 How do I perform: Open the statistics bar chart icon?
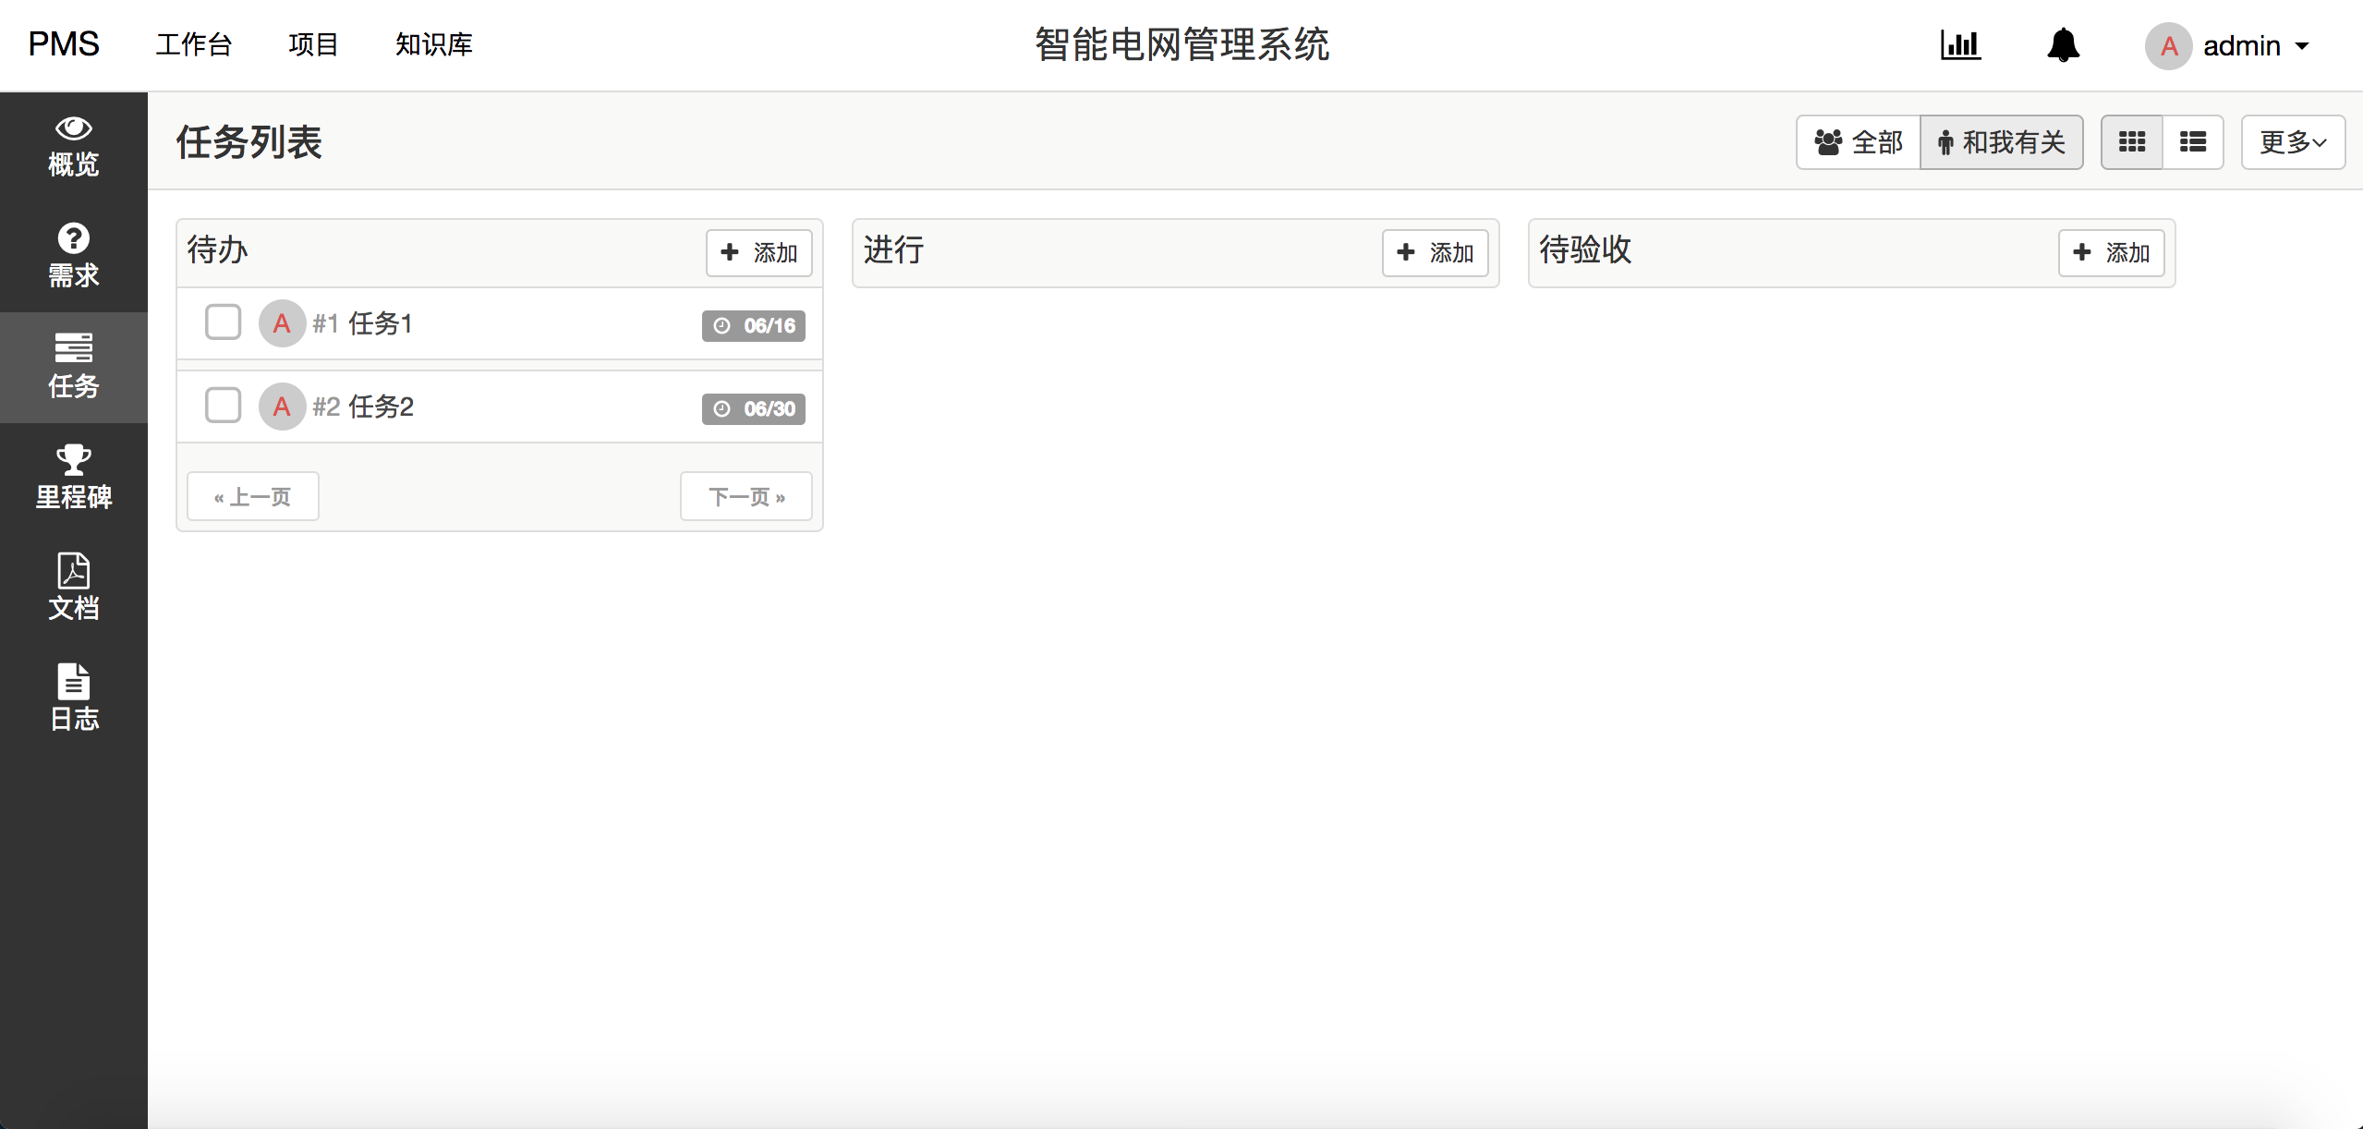pos(1960,44)
